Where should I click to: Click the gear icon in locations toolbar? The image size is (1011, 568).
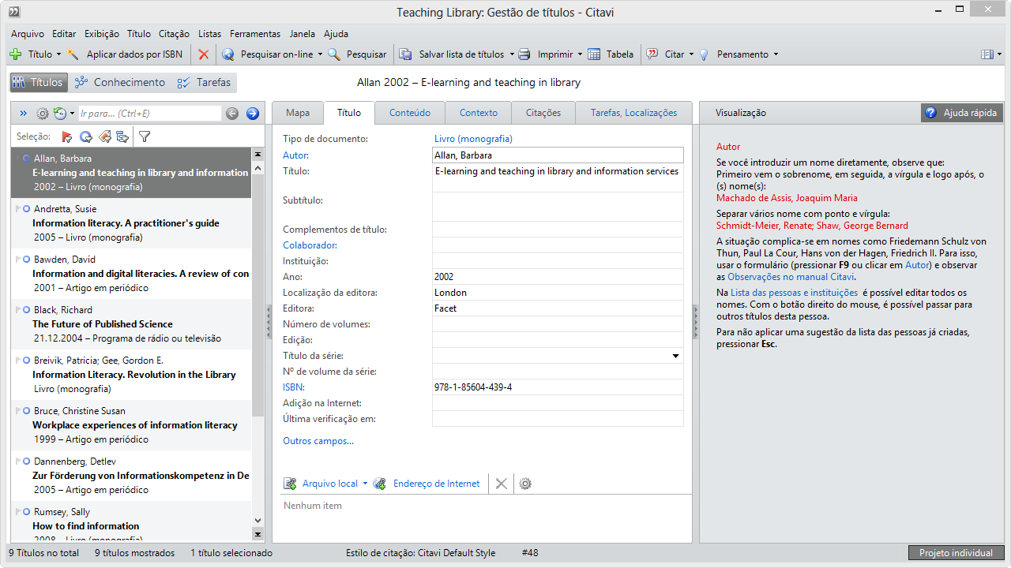pos(525,484)
